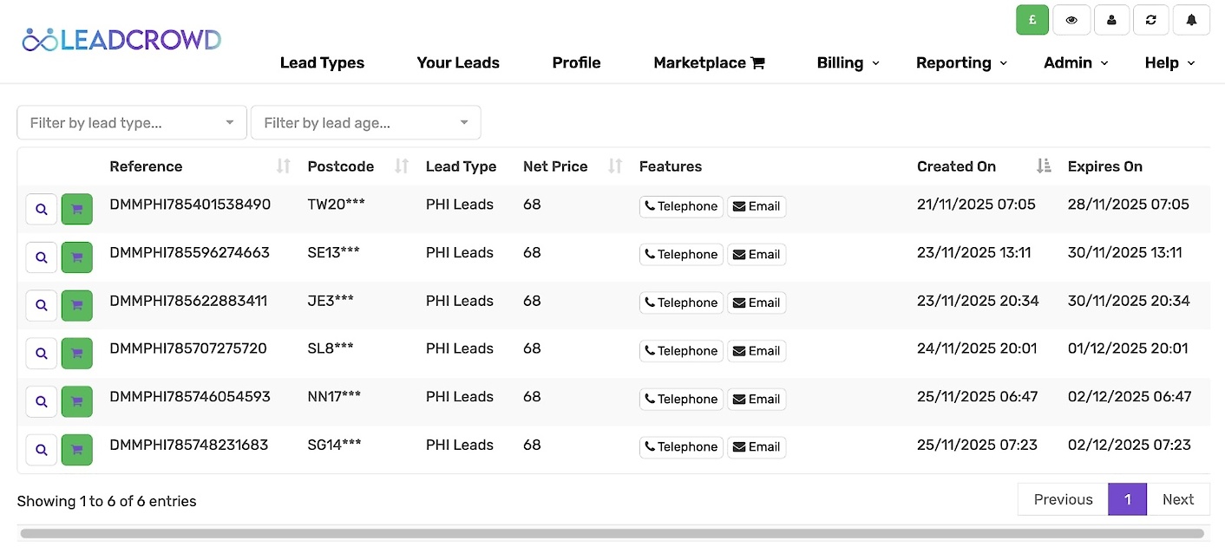Add the NN17*** lead to basket

[x=77, y=401]
